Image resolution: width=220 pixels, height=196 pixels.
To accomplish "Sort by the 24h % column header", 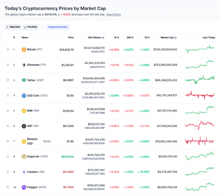I will (130, 37).
